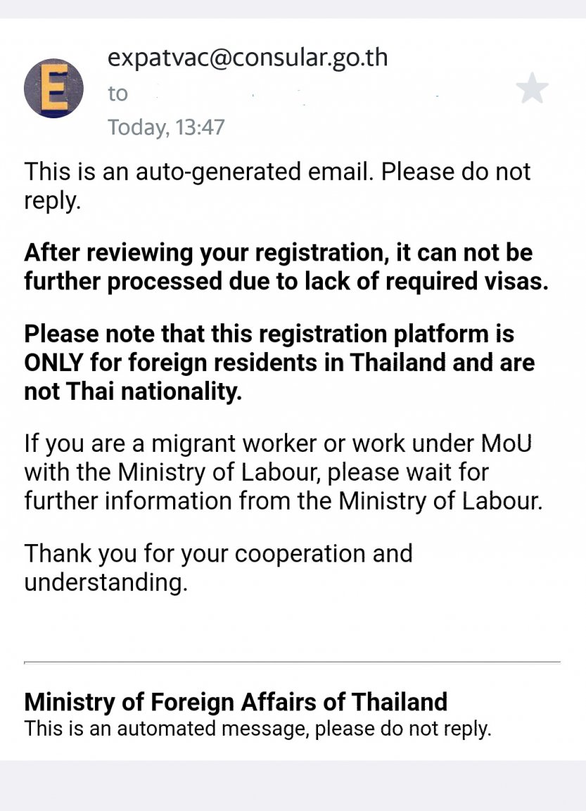Open the sender's yellow E avatar
This screenshot has width=586, height=811.
(53, 88)
